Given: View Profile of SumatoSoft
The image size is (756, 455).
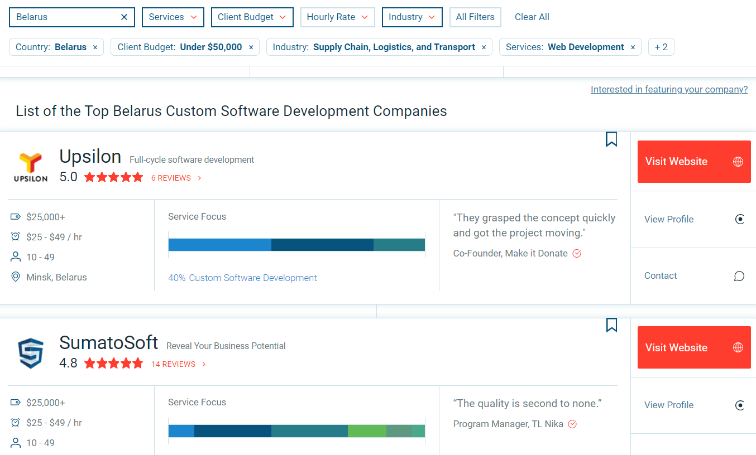Looking at the screenshot, I should pyautogui.click(x=669, y=405).
